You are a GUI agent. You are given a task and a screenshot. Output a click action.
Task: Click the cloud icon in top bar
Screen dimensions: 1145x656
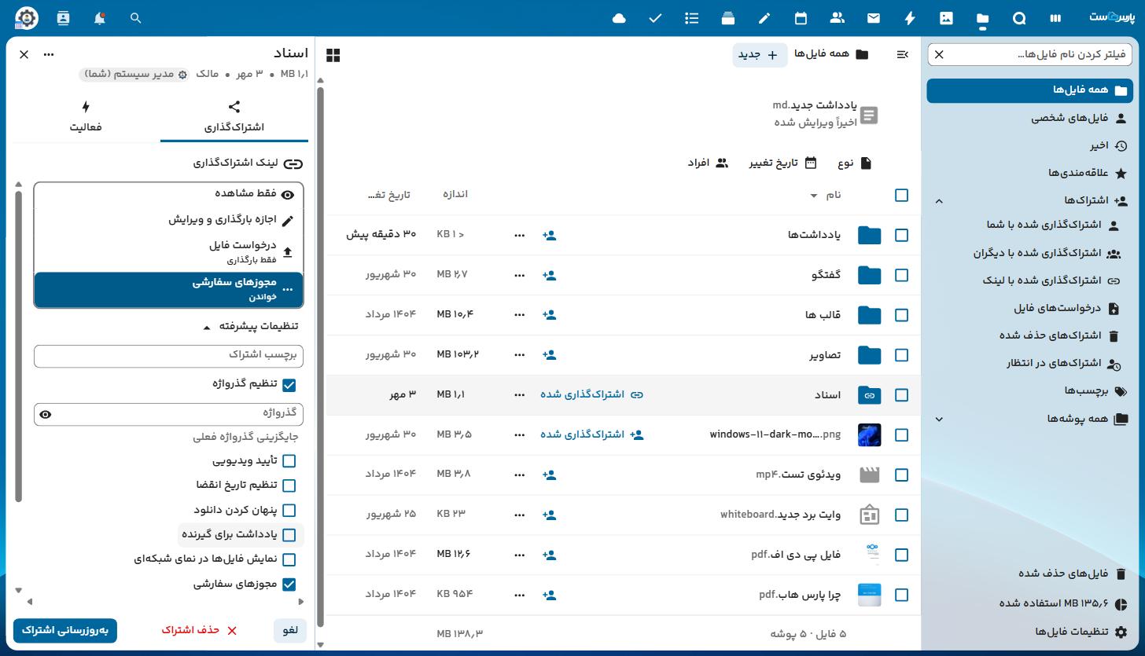click(x=619, y=18)
